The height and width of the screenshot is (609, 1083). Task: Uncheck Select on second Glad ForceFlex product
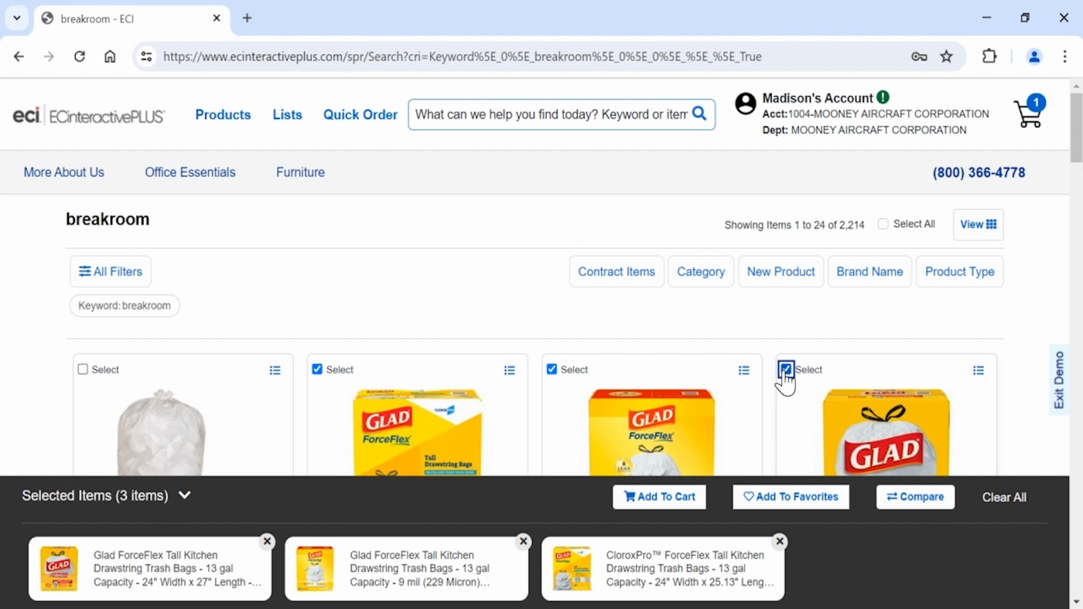coord(317,369)
